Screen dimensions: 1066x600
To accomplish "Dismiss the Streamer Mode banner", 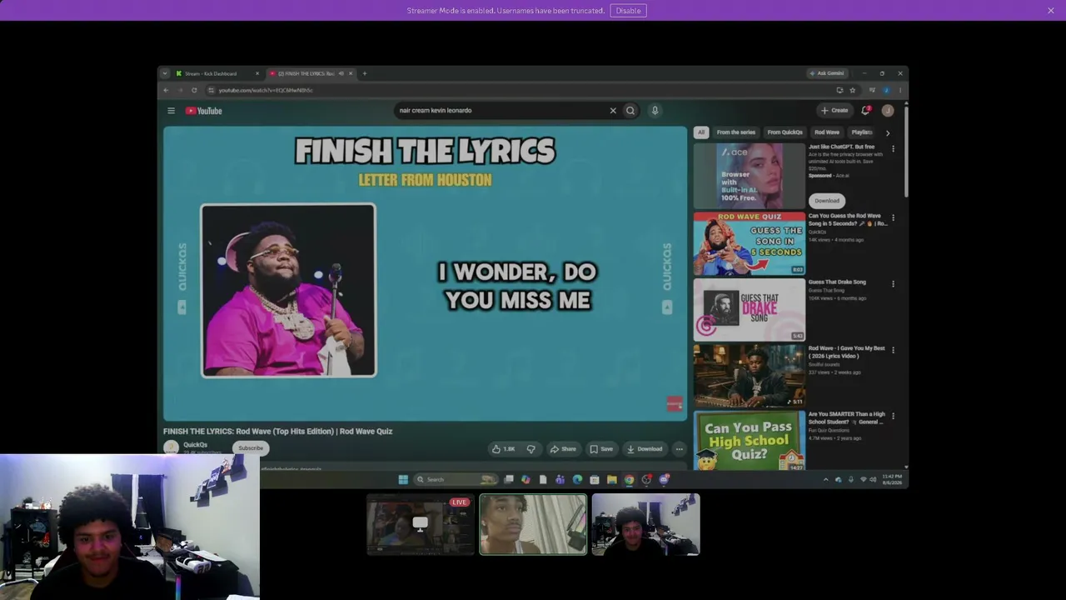I will tap(1051, 11).
